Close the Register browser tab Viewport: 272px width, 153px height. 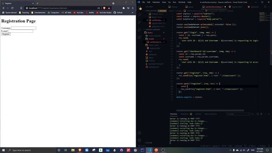[x=33, y=3]
